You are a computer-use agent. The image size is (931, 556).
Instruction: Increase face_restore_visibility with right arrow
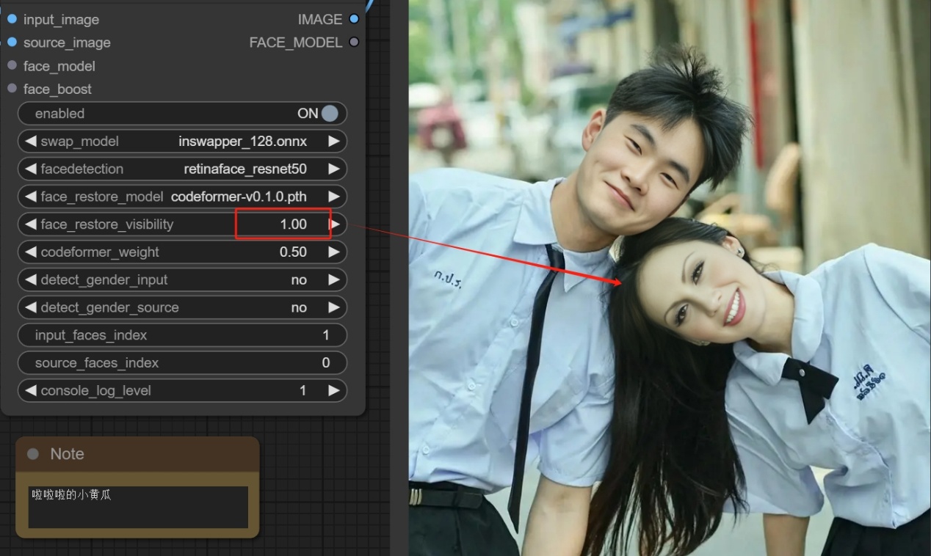coord(335,224)
